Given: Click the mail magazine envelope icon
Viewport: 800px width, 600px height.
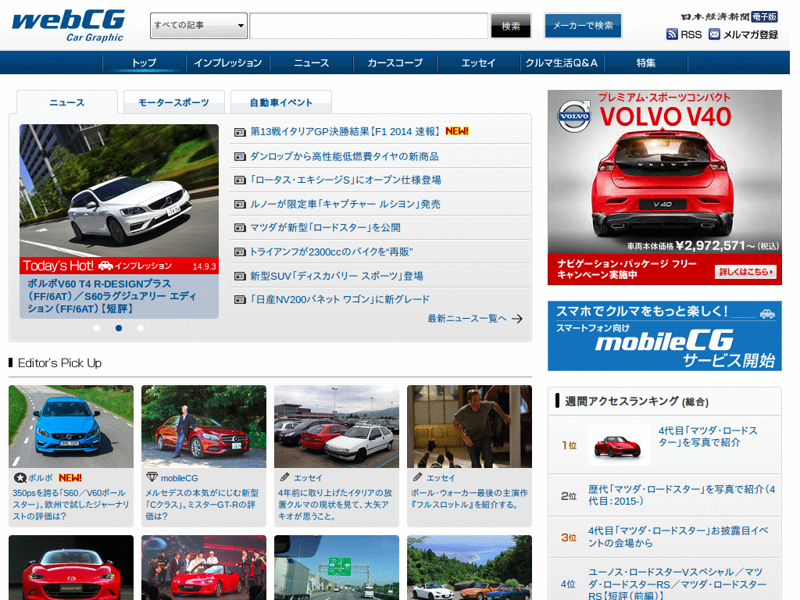Looking at the screenshot, I should [x=714, y=34].
